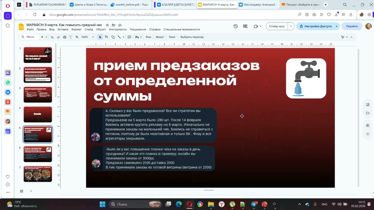Activate the paint format roller tool
This screenshot has width=374, height=210.
(x=71, y=37)
